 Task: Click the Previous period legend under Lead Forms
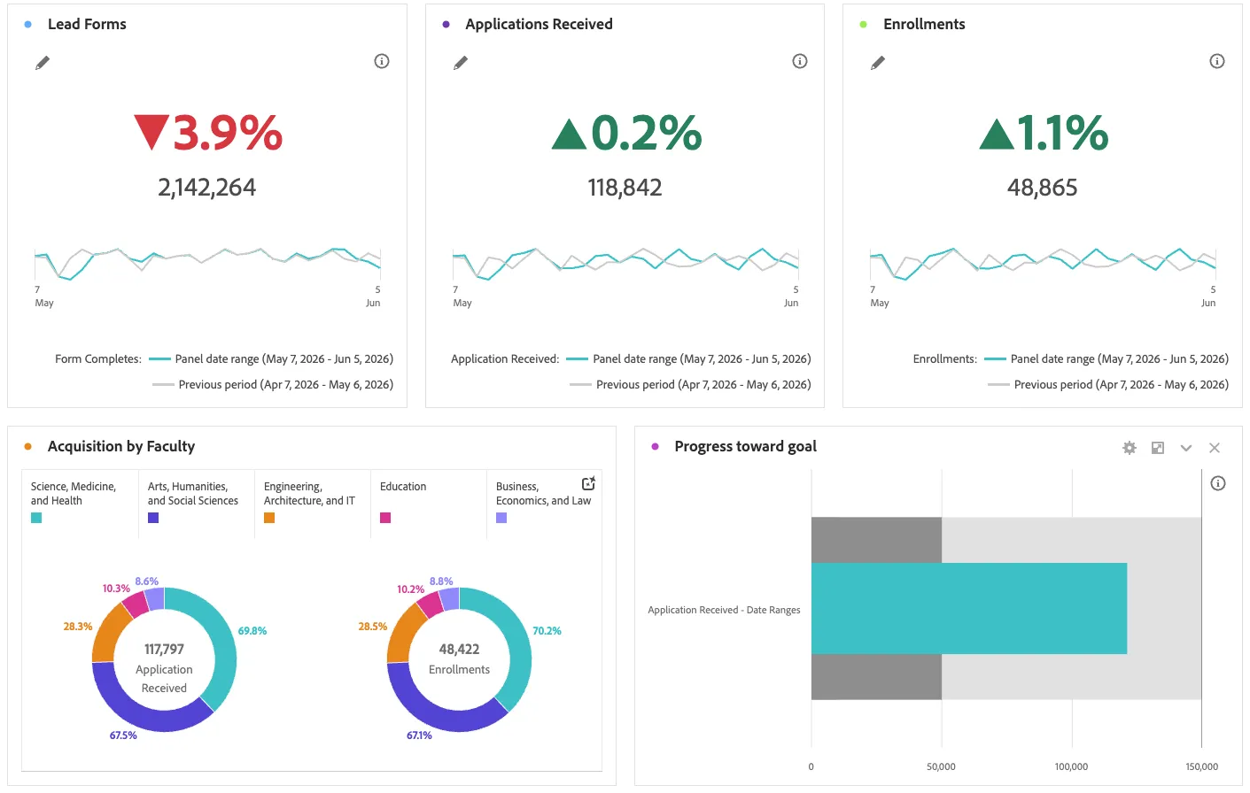(x=273, y=384)
